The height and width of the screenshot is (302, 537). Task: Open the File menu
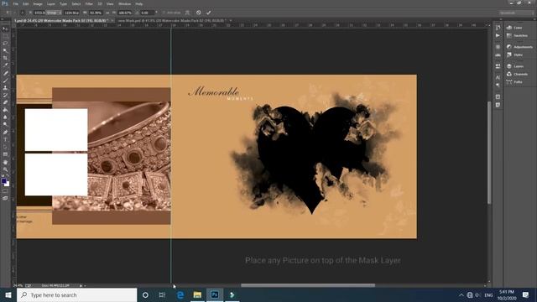point(15,3)
